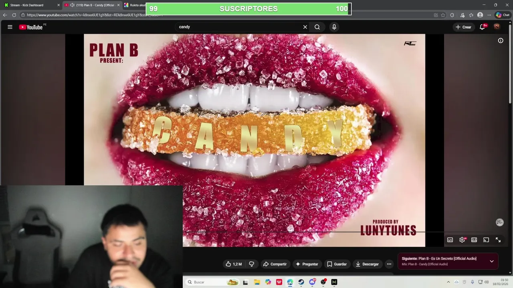Open File Explorer from the taskbar
The image size is (513, 288).
coord(257,282)
